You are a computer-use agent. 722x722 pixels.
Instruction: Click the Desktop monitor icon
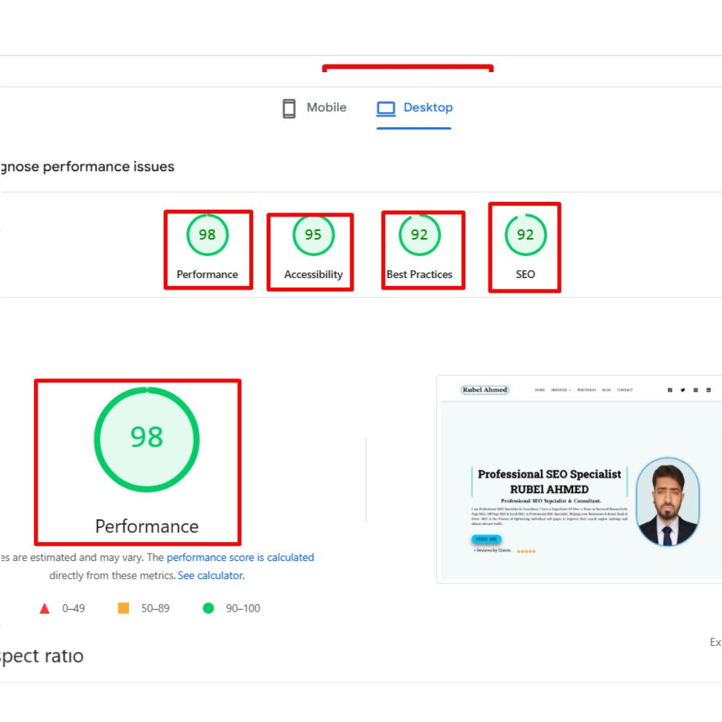[x=384, y=107]
